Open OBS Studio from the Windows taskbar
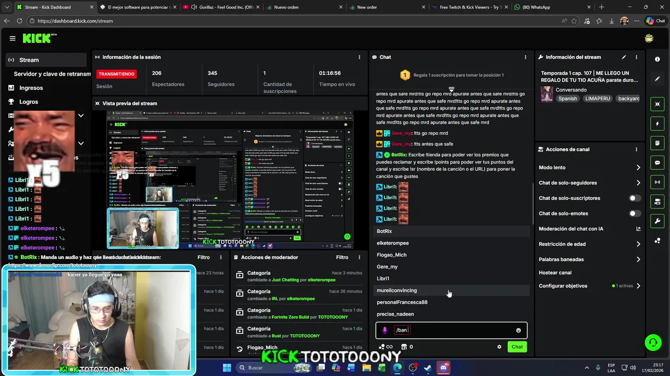The image size is (670, 376). pyautogui.click(x=412, y=368)
